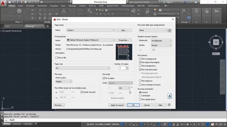227x127 pixels.
Task: Click the Save icon in quick access toolbar
Action: click(17, 2)
